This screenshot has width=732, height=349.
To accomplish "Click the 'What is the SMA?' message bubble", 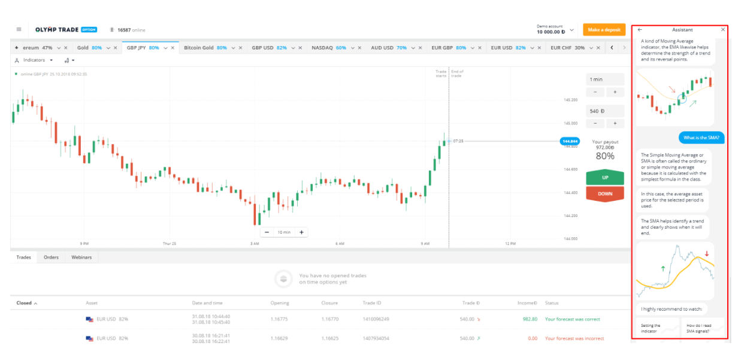I will pyautogui.click(x=701, y=138).
